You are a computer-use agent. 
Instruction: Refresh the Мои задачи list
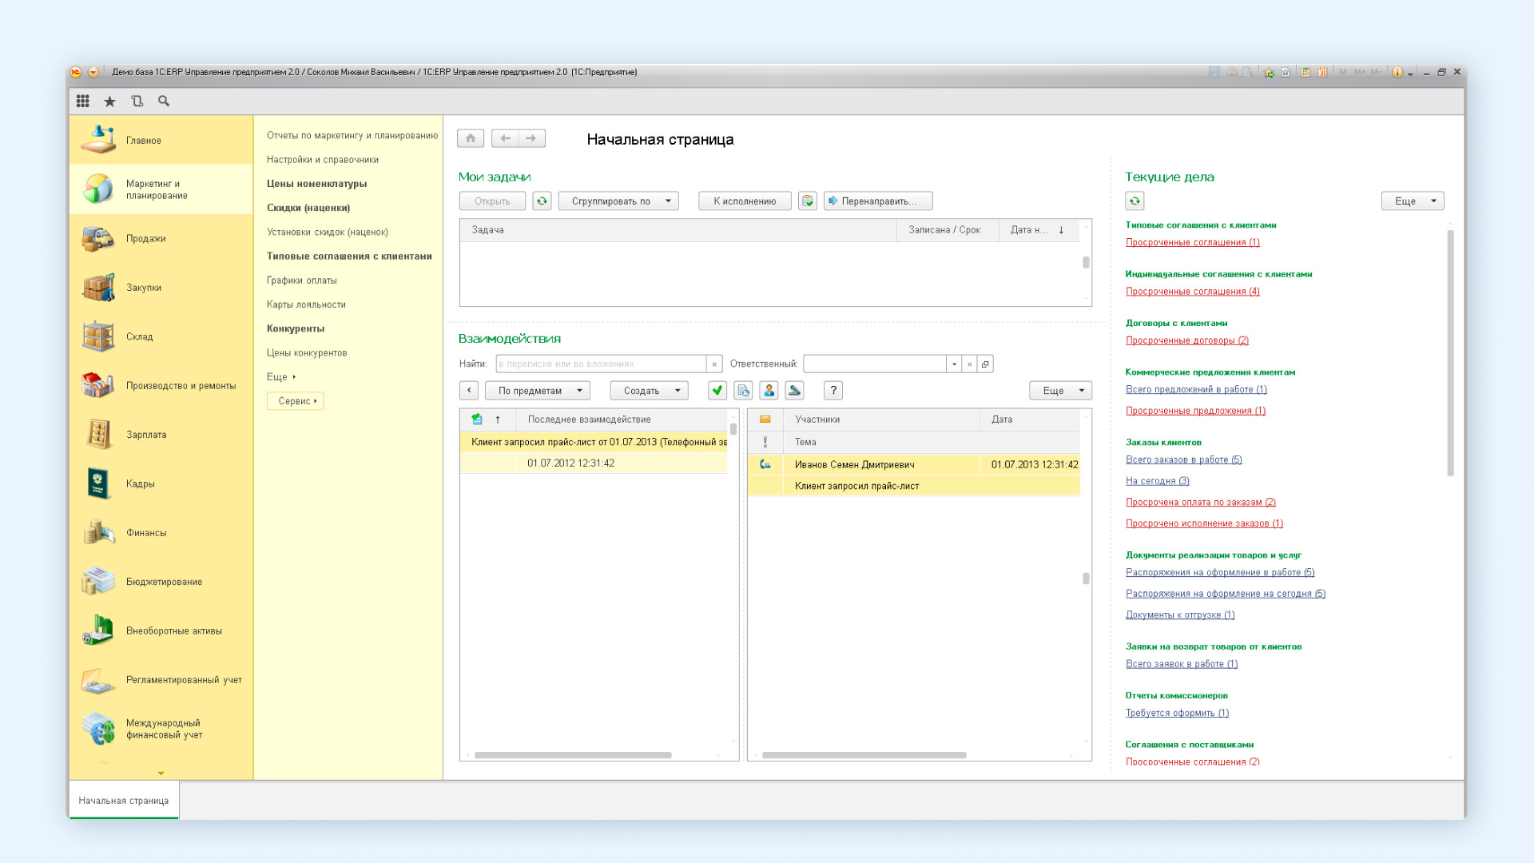pyautogui.click(x=542, y=201)
